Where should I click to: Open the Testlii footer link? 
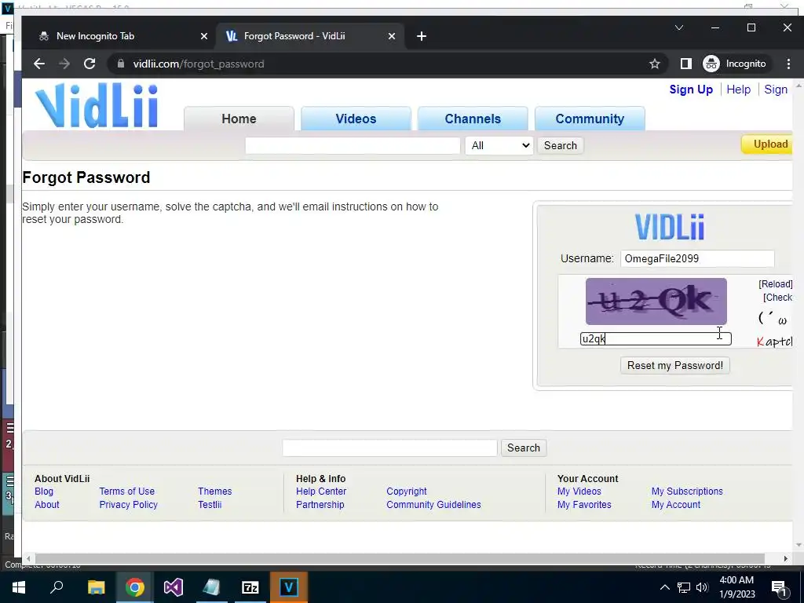pos(210,505)
